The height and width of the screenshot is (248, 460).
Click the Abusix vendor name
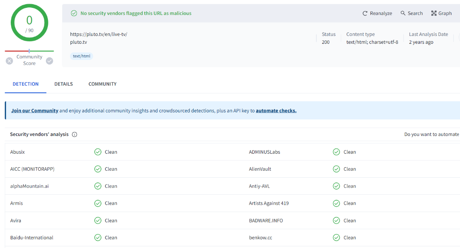(x=17, y=152)
